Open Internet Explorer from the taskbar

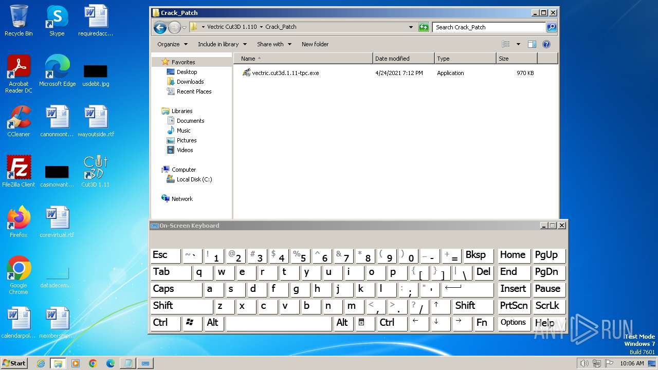41,363
